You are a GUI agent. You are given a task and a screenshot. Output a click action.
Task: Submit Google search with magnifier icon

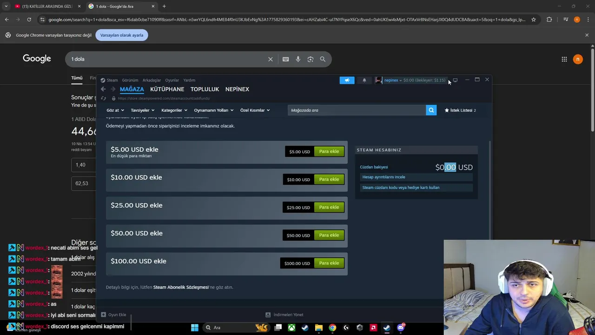pos(323,59)
